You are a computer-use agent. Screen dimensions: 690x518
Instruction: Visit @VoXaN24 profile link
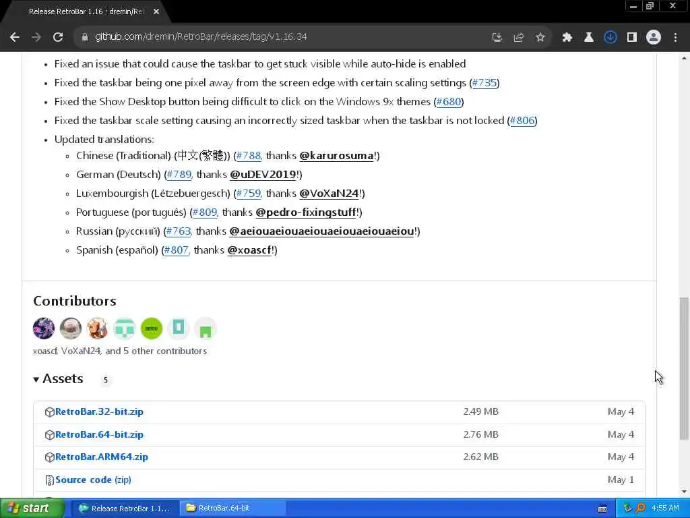329,194
